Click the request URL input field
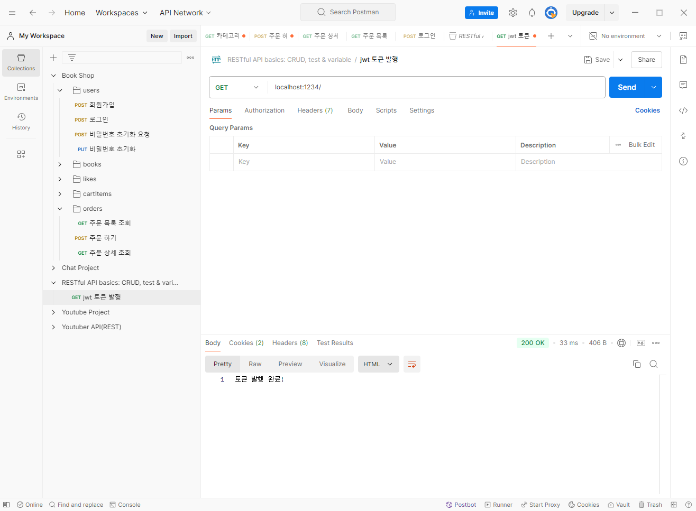This screenshot has width=696, height=511. [434, 87]
